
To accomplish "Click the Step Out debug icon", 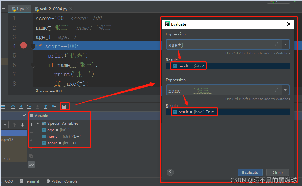I will [46, 107].
